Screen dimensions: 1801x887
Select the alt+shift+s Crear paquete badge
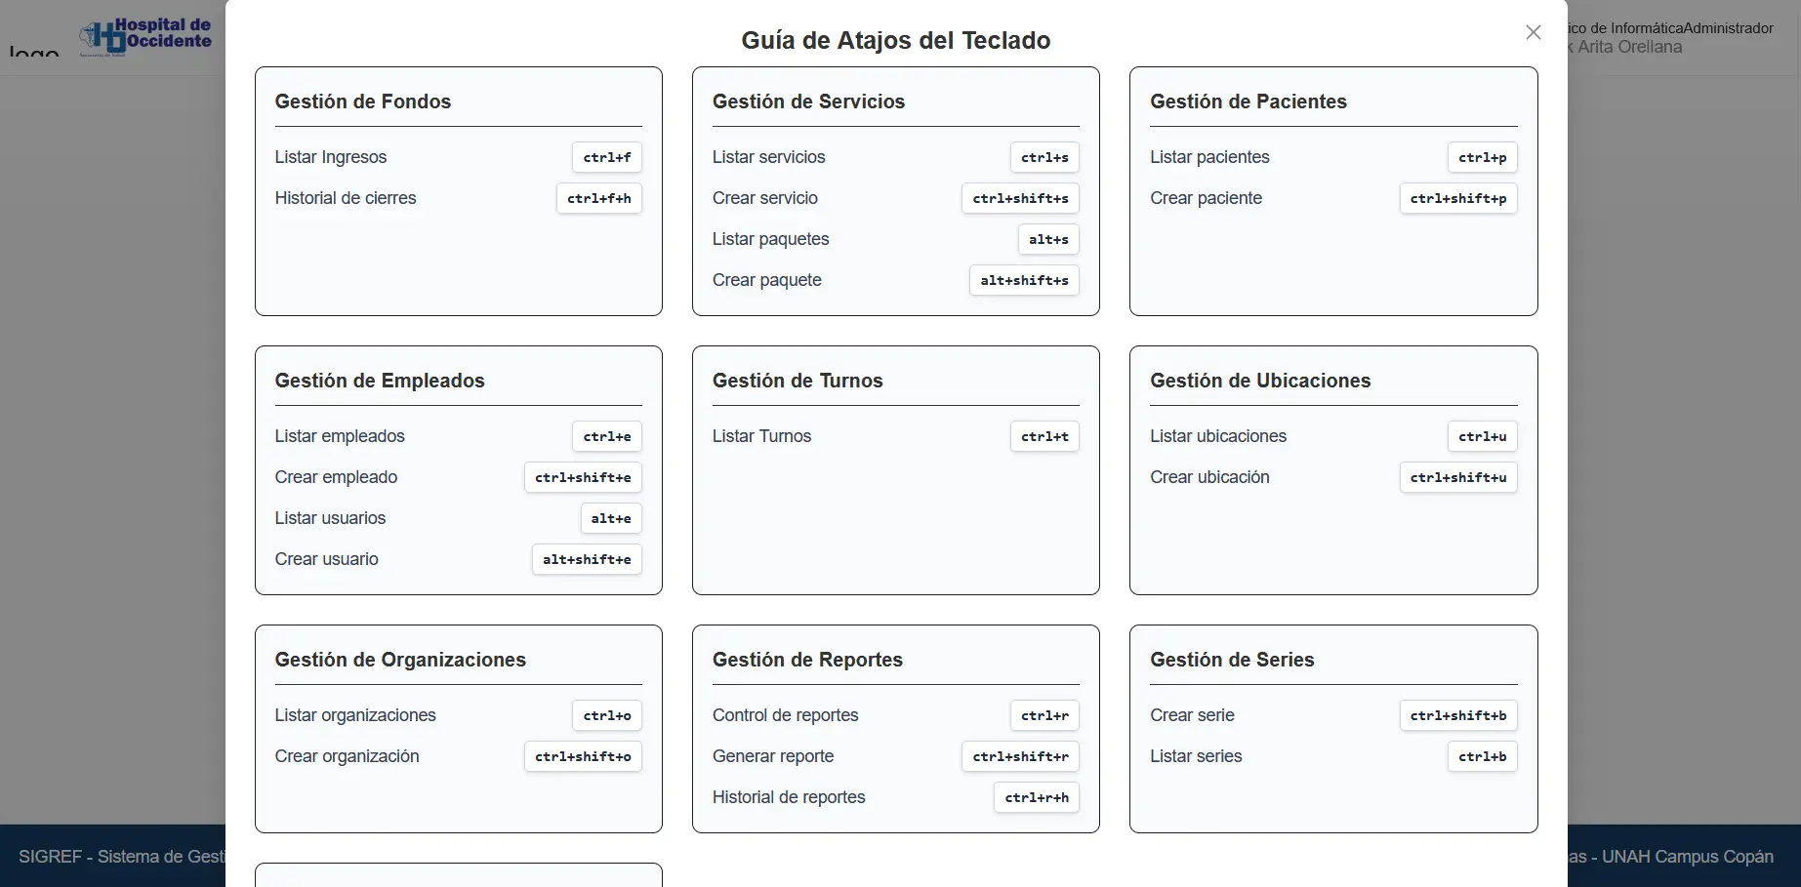1023,280
